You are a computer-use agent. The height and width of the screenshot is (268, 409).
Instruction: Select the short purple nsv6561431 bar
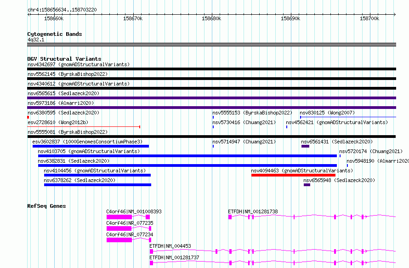[305, 146]
